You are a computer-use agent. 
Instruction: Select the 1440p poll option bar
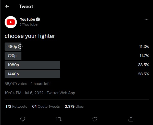click(x=32, y=74)
